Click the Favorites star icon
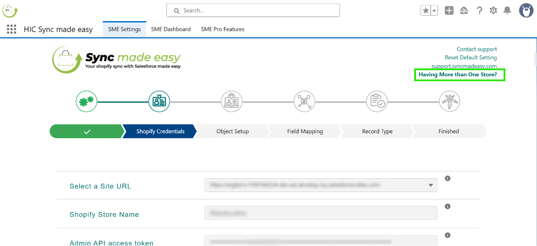The height and width of the screenshot is (246, 537). pos(426,11)
